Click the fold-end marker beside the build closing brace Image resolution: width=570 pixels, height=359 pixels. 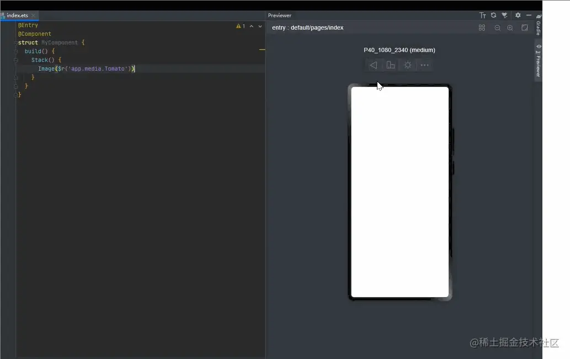[x=15, y=86]
